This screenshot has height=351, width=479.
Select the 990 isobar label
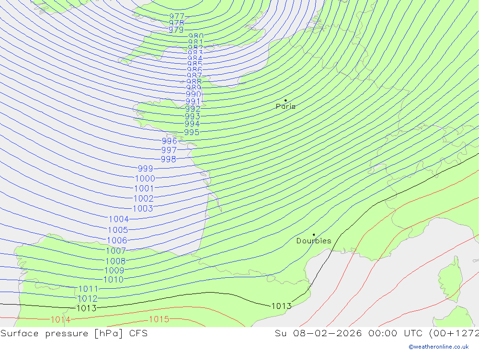(194, 94)
